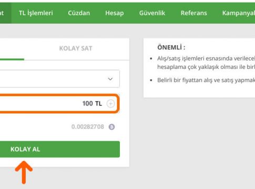Select Güvenlik in the navigation bar
The width and height of the screenshot is (255, 189).
pyautogui.click(x=152, y=13)
